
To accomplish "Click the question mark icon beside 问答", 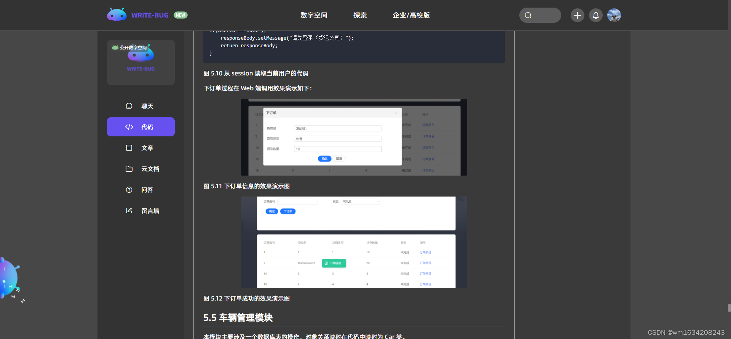I will click(129, 190).
